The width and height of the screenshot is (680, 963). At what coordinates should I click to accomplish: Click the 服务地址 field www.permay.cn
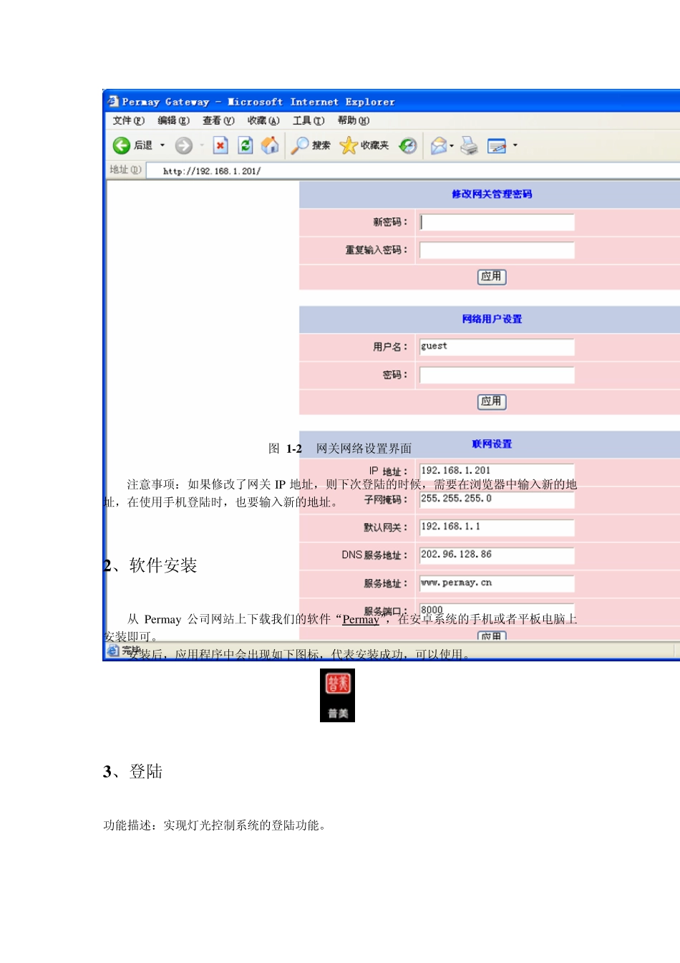(497, 583)
